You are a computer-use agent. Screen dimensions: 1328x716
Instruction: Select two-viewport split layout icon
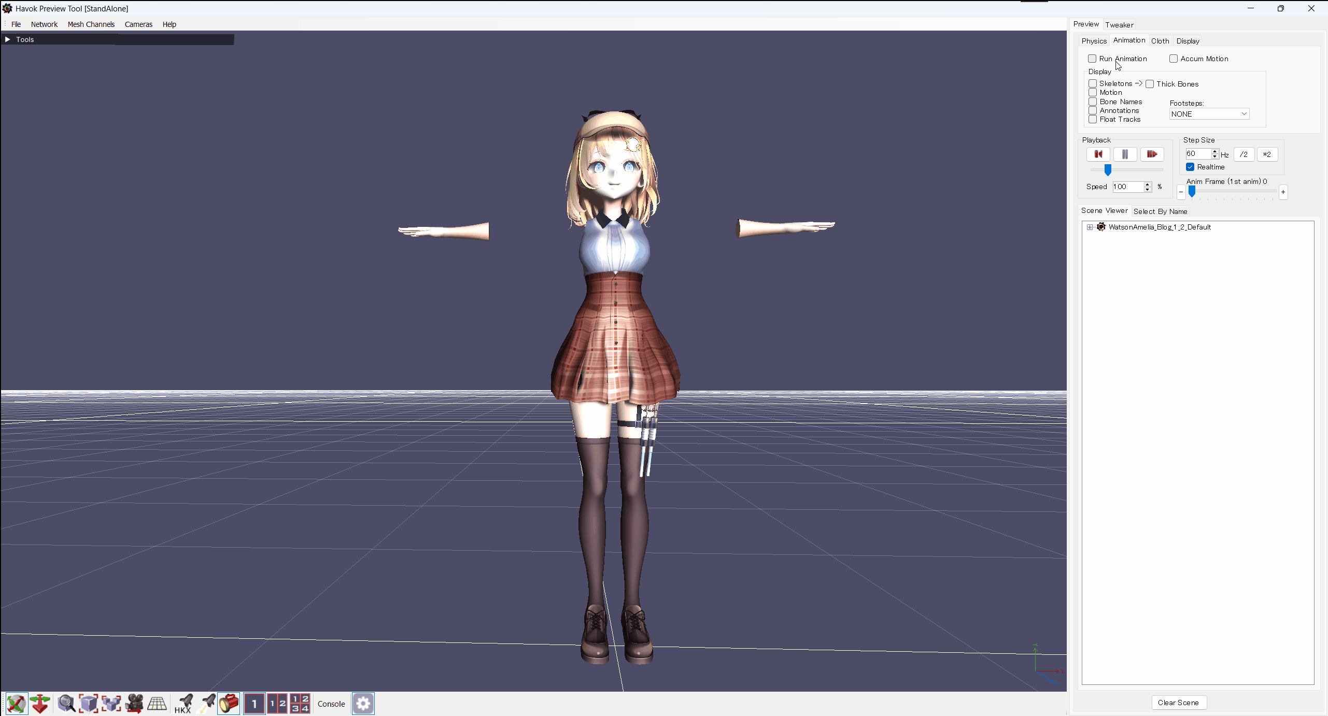[277, 704]
